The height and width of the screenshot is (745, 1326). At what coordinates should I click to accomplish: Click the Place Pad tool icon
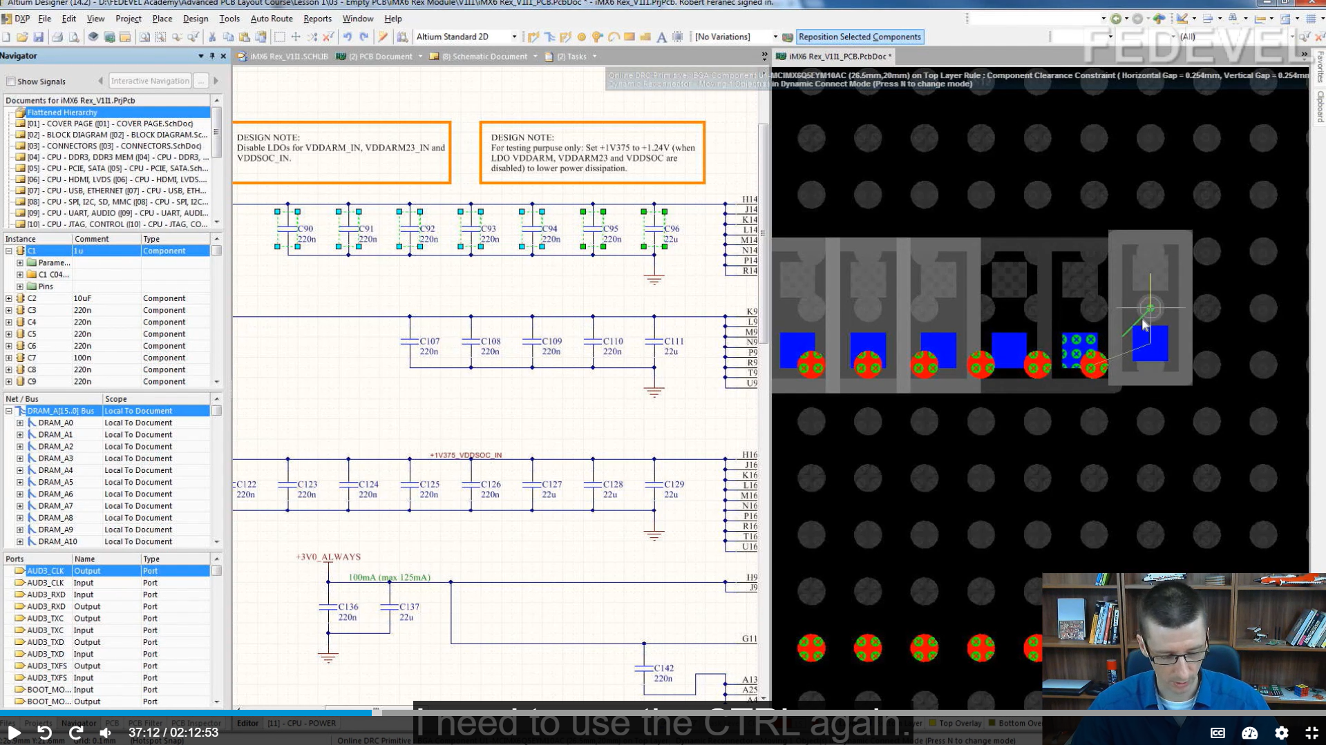tap(581, 37)
